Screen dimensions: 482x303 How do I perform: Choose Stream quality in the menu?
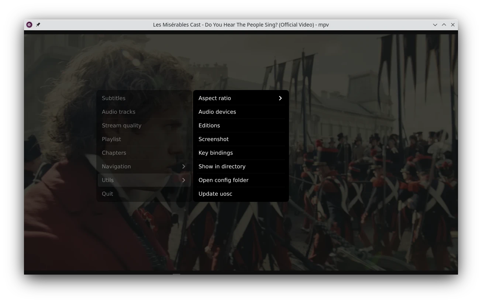(121, 125)
